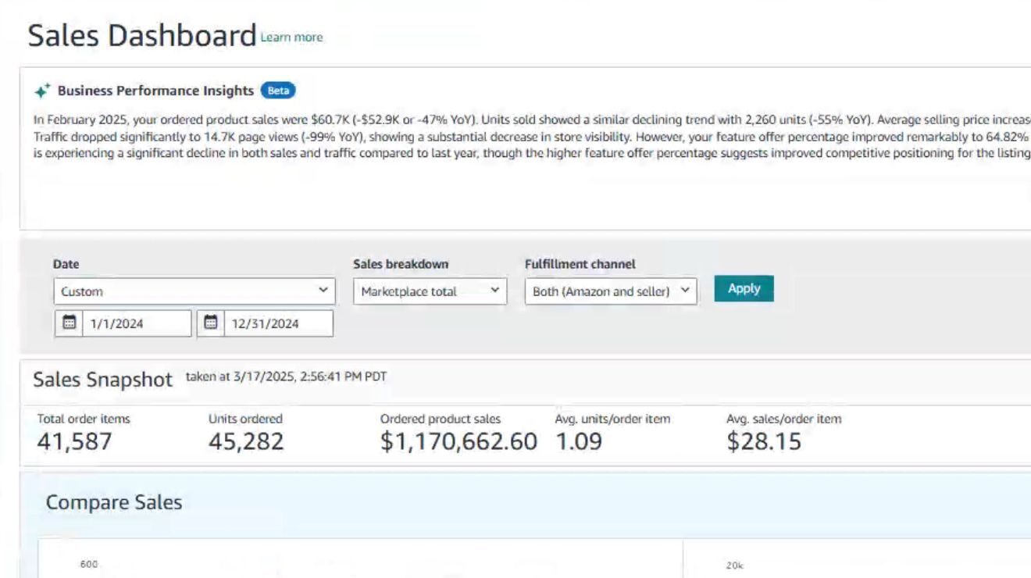
Task: Follow the Learn more link
Action: (x=291, y=37)
